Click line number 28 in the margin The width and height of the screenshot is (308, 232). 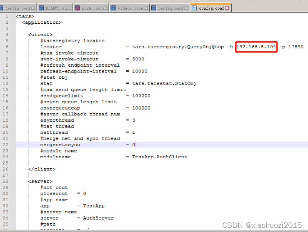[5, 181]
